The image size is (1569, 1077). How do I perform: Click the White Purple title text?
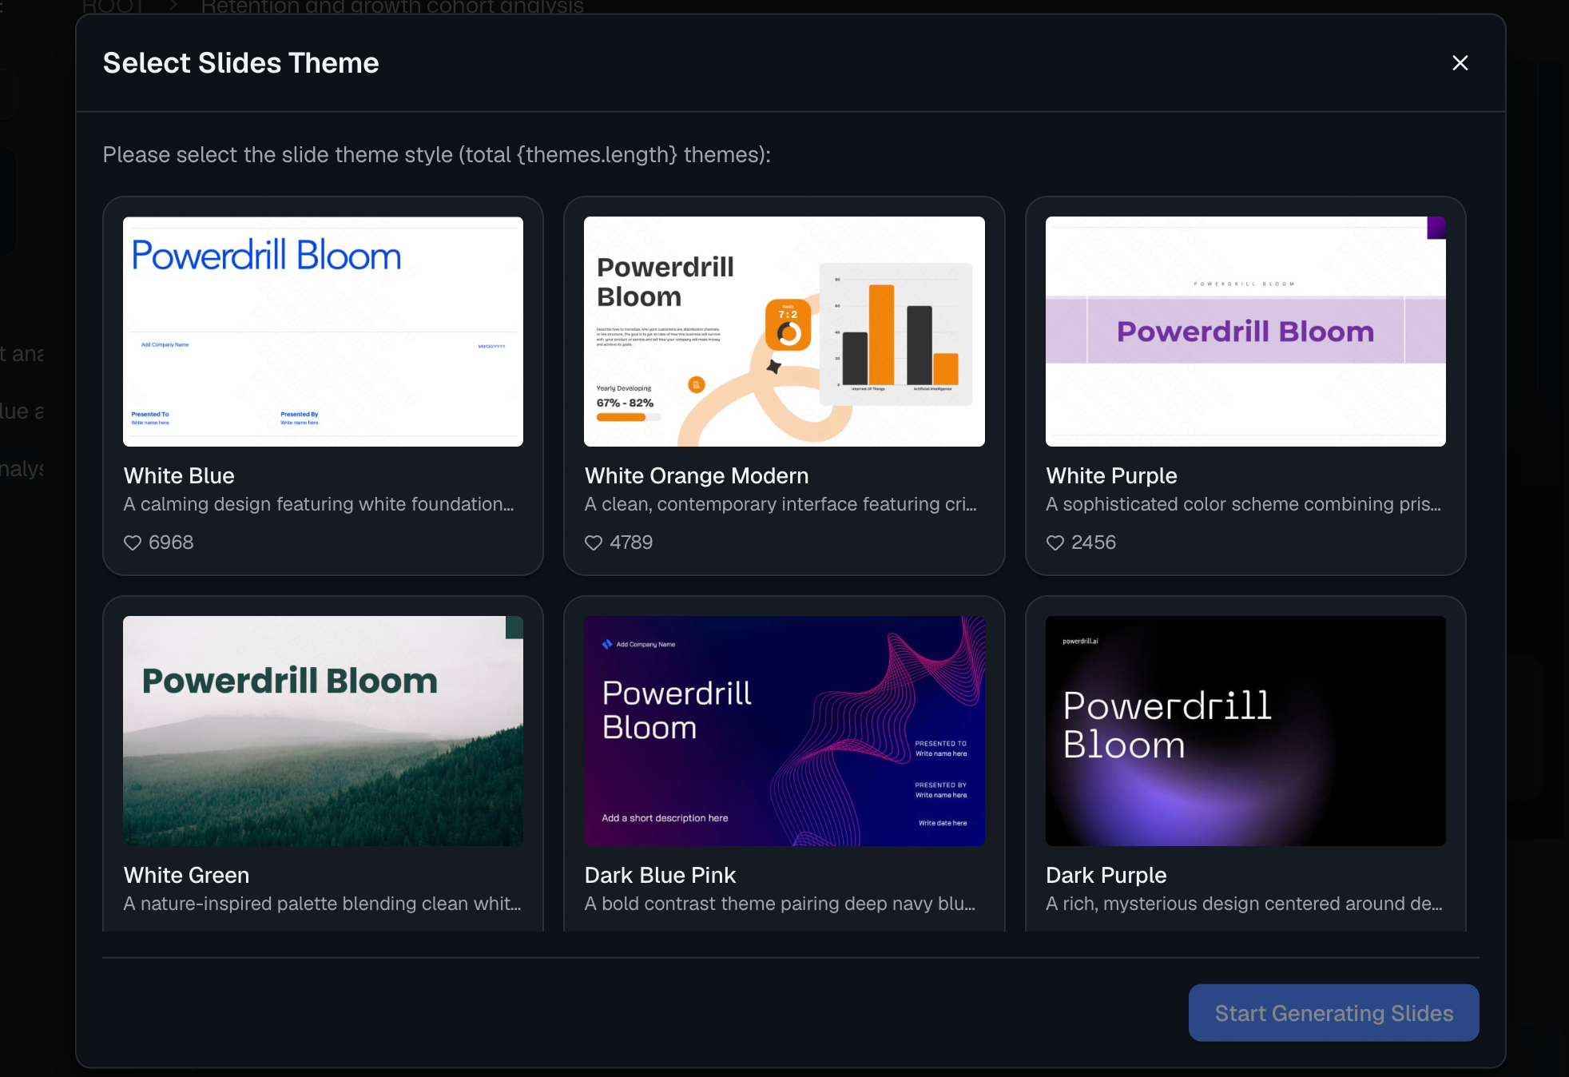click(1111, 475)
